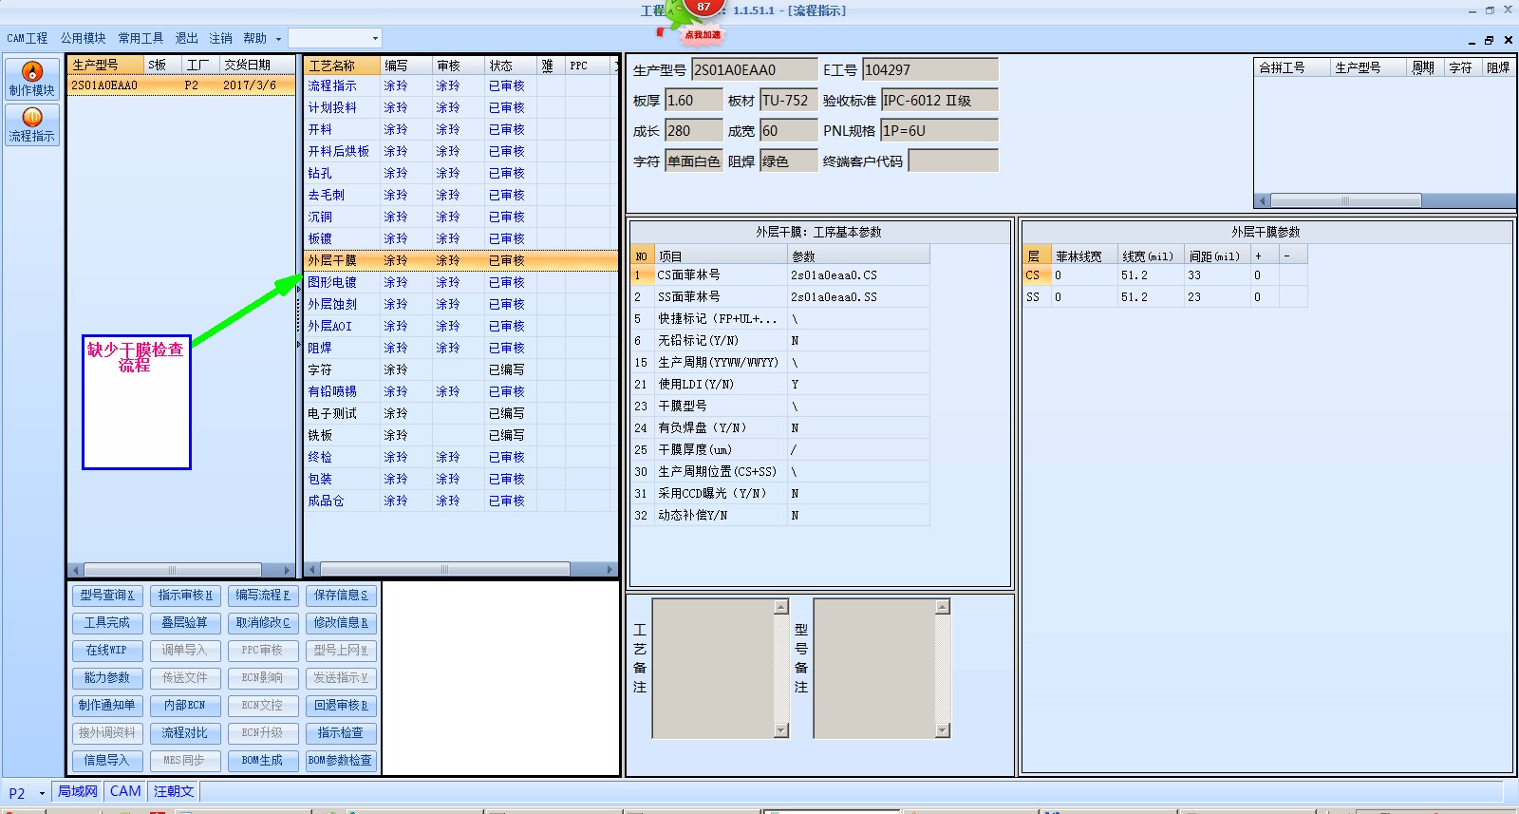Click the 保存信息S button
The image size is (1519, 814).
(x=341, y=596)
